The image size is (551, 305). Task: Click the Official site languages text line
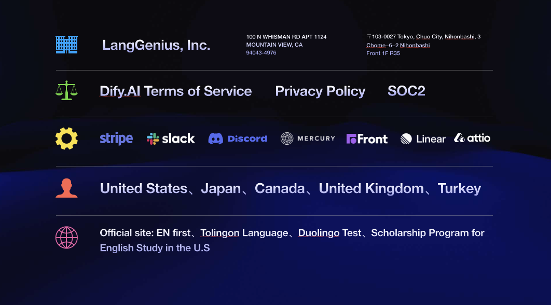pyautogui.click(x=292, y=233)
